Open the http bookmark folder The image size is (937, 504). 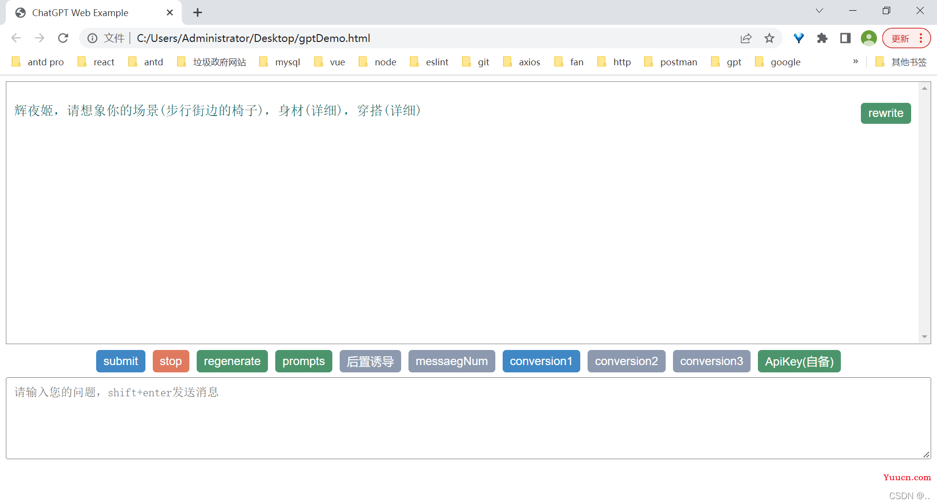click(614, 62)
